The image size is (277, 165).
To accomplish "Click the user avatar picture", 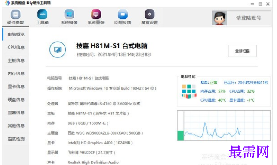I will click(219, 18).
